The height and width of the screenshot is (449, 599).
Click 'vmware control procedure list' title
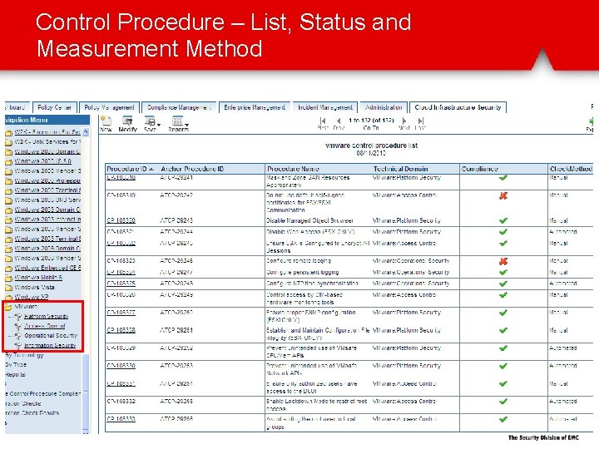coord(371,146)
